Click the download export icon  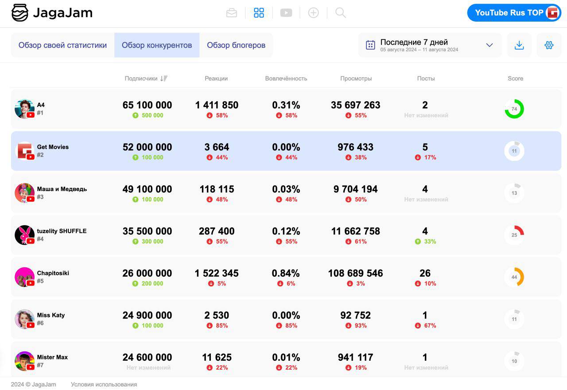pos(519,45)
